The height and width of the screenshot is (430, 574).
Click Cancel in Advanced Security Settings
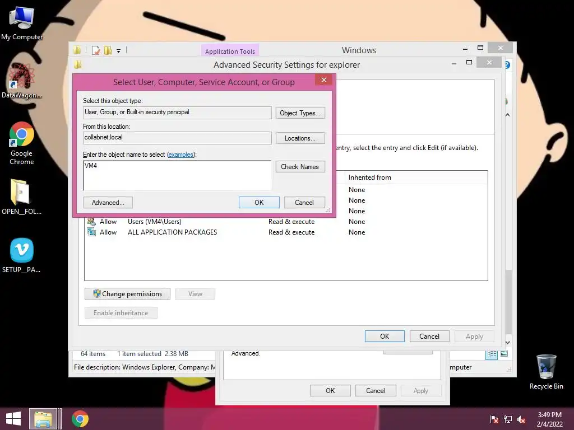pos(429,336)
